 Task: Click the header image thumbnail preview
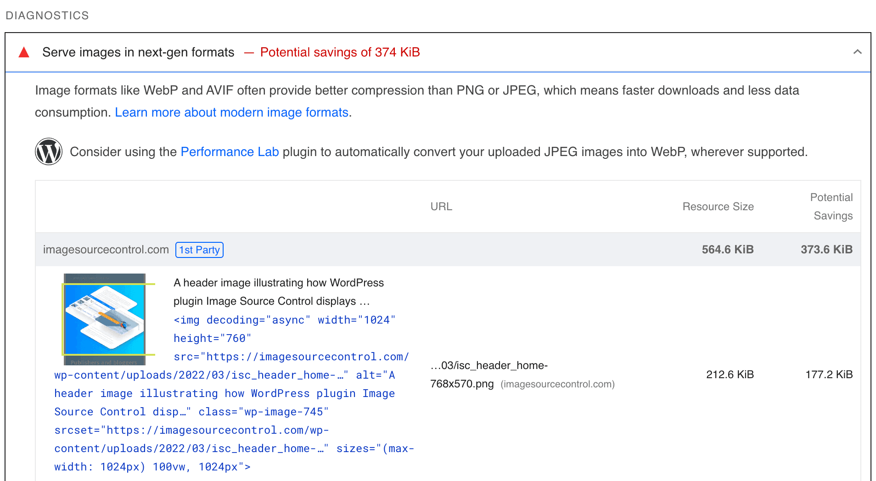pos(105,320)
